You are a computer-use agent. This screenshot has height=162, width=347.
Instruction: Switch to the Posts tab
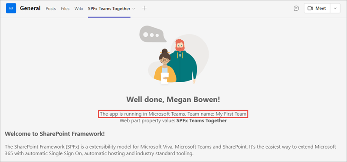point(51,9)
